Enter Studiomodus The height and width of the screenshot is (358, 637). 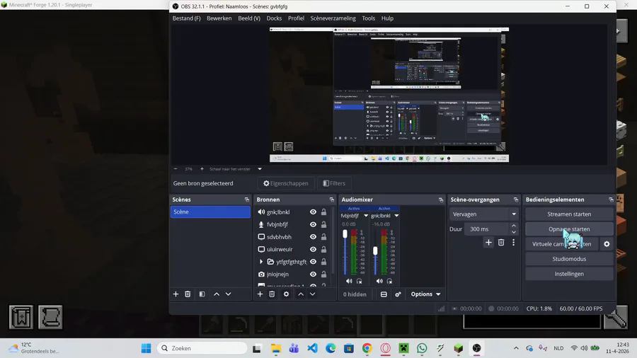click(569, 258)
